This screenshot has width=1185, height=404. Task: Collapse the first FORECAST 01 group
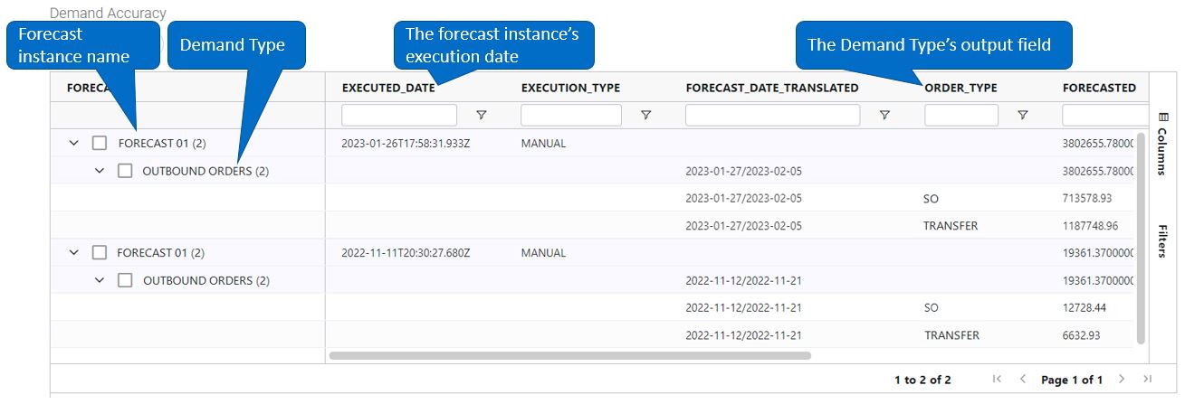click(74, 143)
